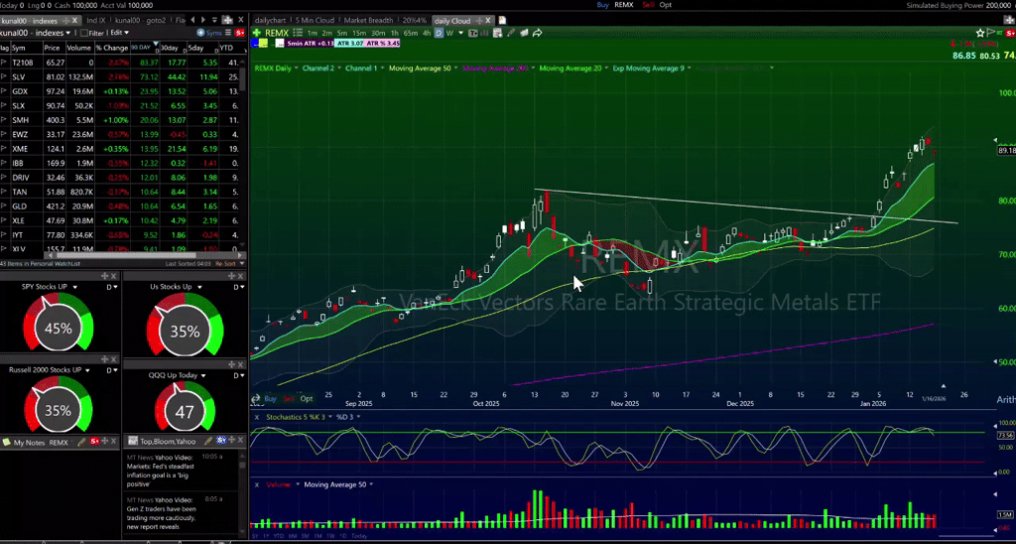Viewport: 1016px width, 544px height.
Task: Switch chart to 1h timeframe
Action: (395, 33)
